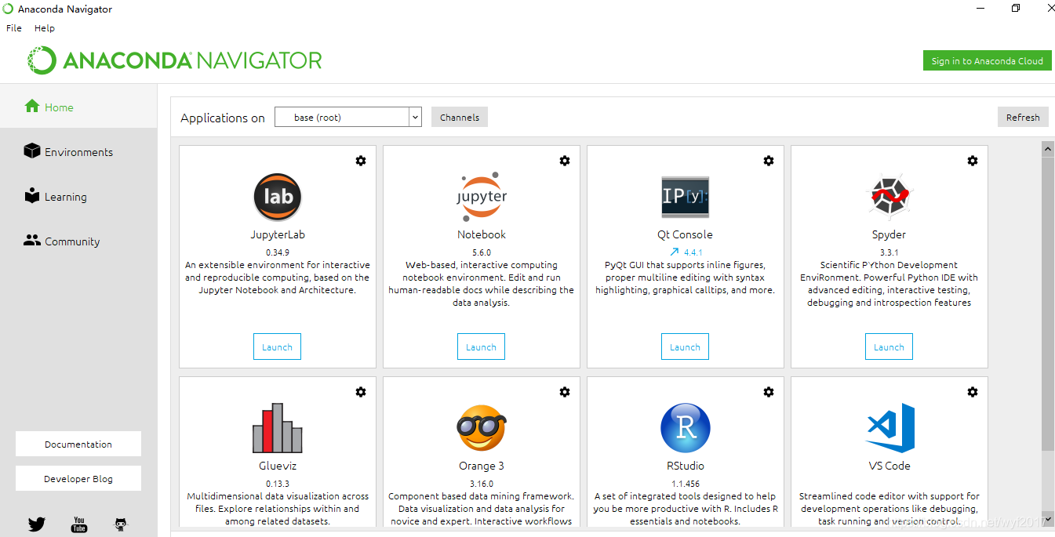The width and height of the screenshot is (1055, 537).
Task: Click the Glueviz bar chart logo
Action: pos(278,428)
